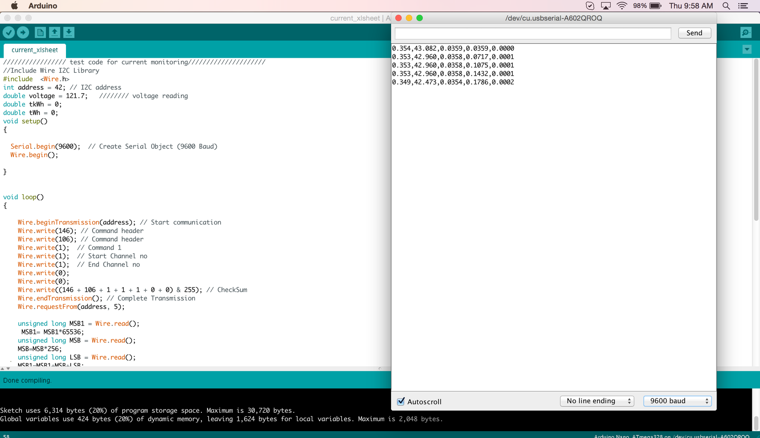The width and height of the screenshot is (760, 438).
Task: Click the AirPlay display icon
Action: 606,6
